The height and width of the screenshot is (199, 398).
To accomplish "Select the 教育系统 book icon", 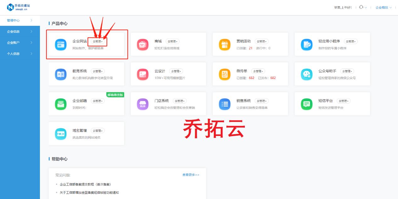I will click(61, 74).
